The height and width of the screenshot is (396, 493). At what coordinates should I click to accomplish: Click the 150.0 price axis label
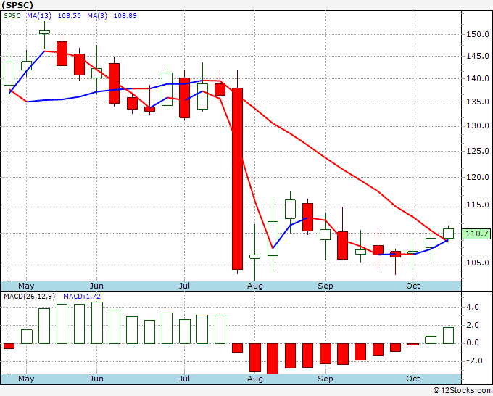(478, 34)
